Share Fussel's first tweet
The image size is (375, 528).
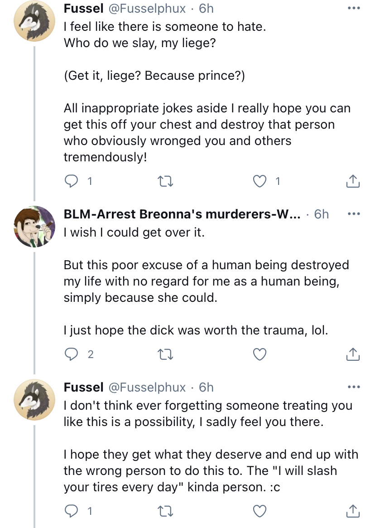coord(353,181)
